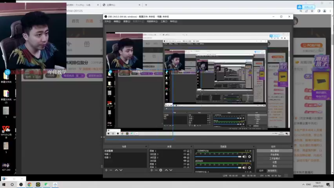
Task: Toggle the lock on source 浏览器 2
Action: (188, 158)
